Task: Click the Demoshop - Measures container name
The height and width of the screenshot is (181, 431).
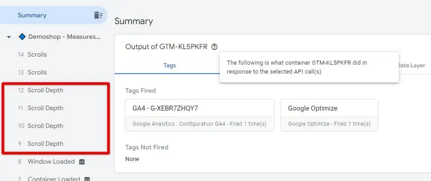Action: (64, 37)
